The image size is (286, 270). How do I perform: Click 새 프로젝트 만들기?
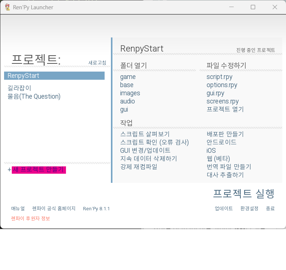(x=39, y=170)
